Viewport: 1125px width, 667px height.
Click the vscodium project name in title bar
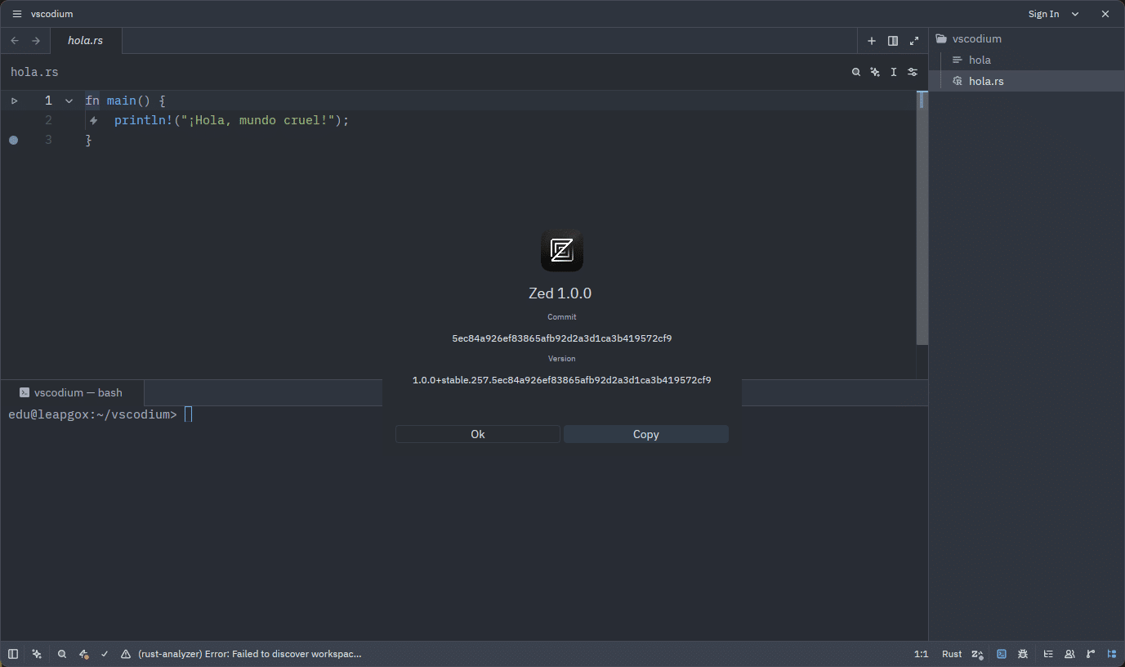coord(51,14)
